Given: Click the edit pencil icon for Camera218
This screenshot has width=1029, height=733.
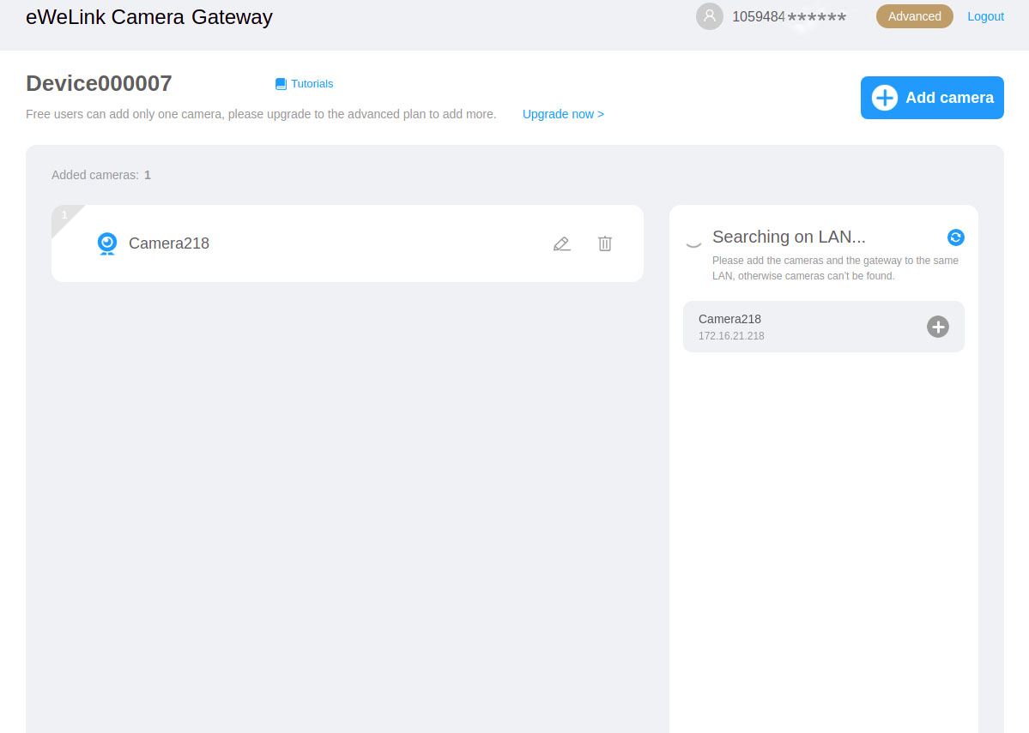Looking at the screenshot, I should pos(561,243).
